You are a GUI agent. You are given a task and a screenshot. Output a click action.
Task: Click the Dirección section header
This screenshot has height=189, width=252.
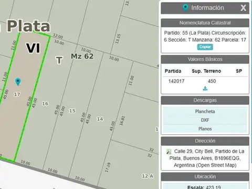[x=205, y=141]
